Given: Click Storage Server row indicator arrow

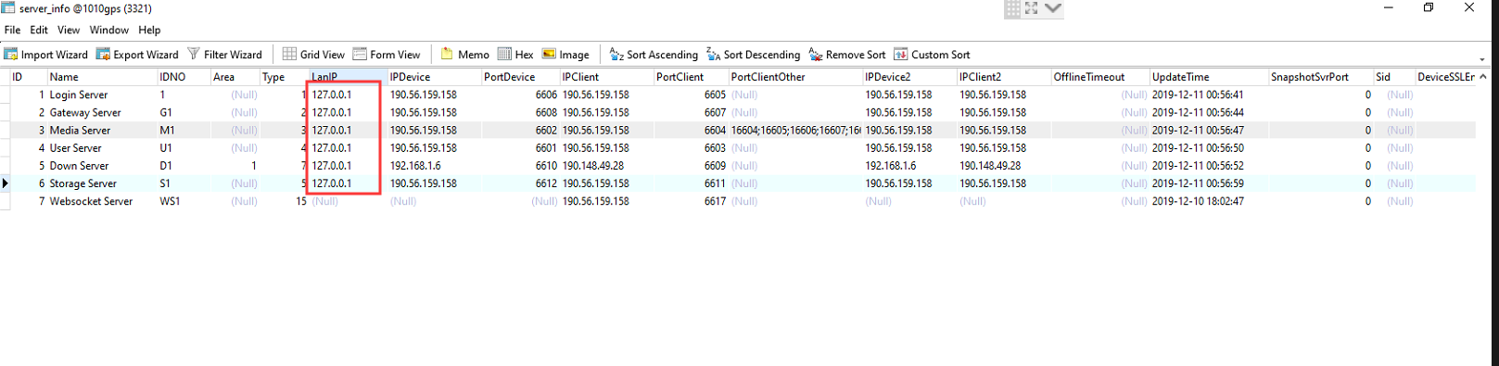Looking at the screenshot, I should point(6,183).
